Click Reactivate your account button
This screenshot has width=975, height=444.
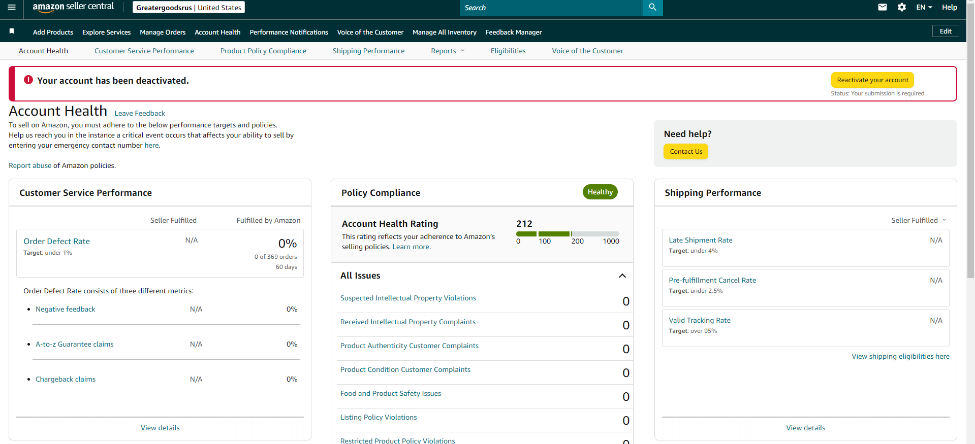click(x=872, y=80)
